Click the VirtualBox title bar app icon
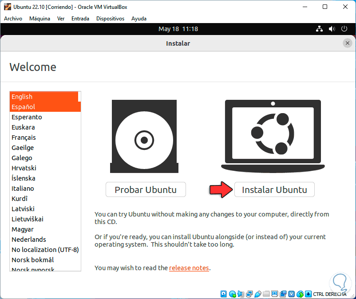 pos(7,7)
